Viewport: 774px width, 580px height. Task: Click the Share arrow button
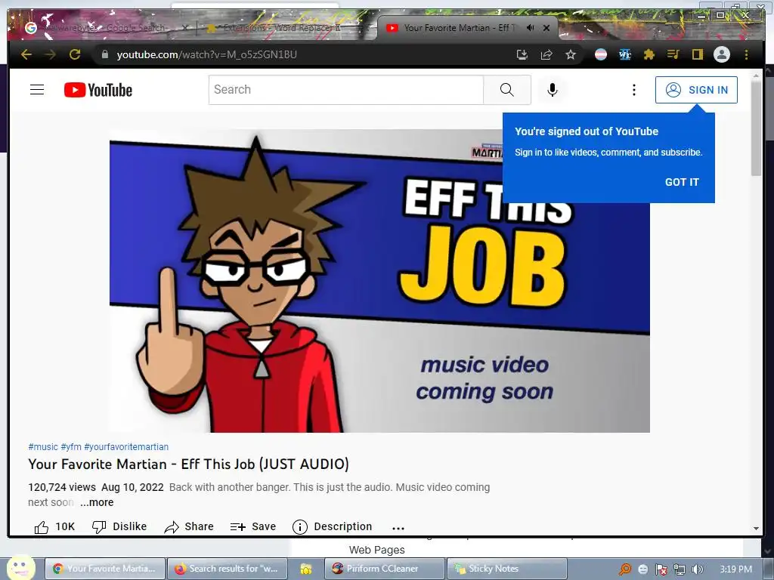click(189, 526)
